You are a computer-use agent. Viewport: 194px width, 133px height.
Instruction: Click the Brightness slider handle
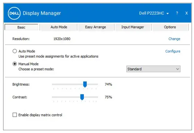(x=85, y=84)
